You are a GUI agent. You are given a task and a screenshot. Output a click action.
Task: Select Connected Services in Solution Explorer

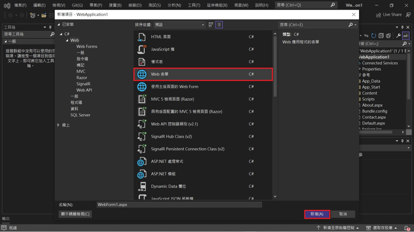380,63
